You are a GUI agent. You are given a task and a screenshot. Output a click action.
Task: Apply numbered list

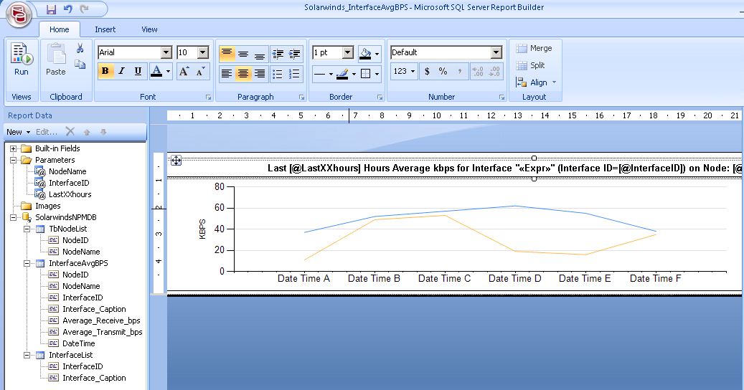point(295,73)
